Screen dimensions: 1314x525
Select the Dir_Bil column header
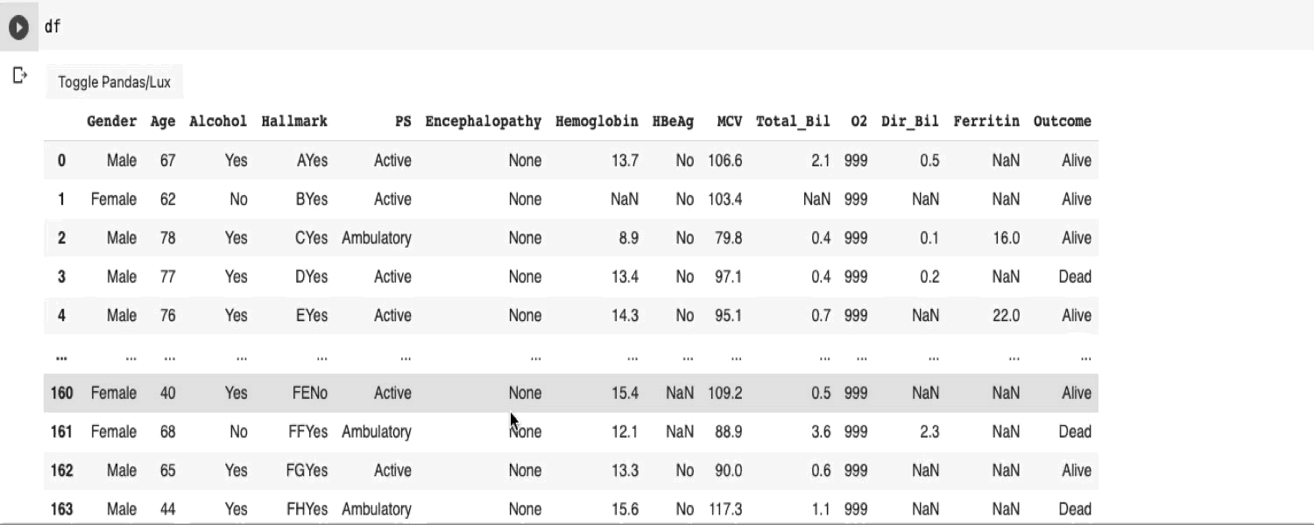point(910,122)
